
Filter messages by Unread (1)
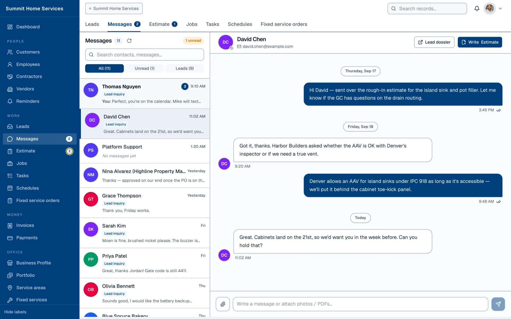pos(145,68)
